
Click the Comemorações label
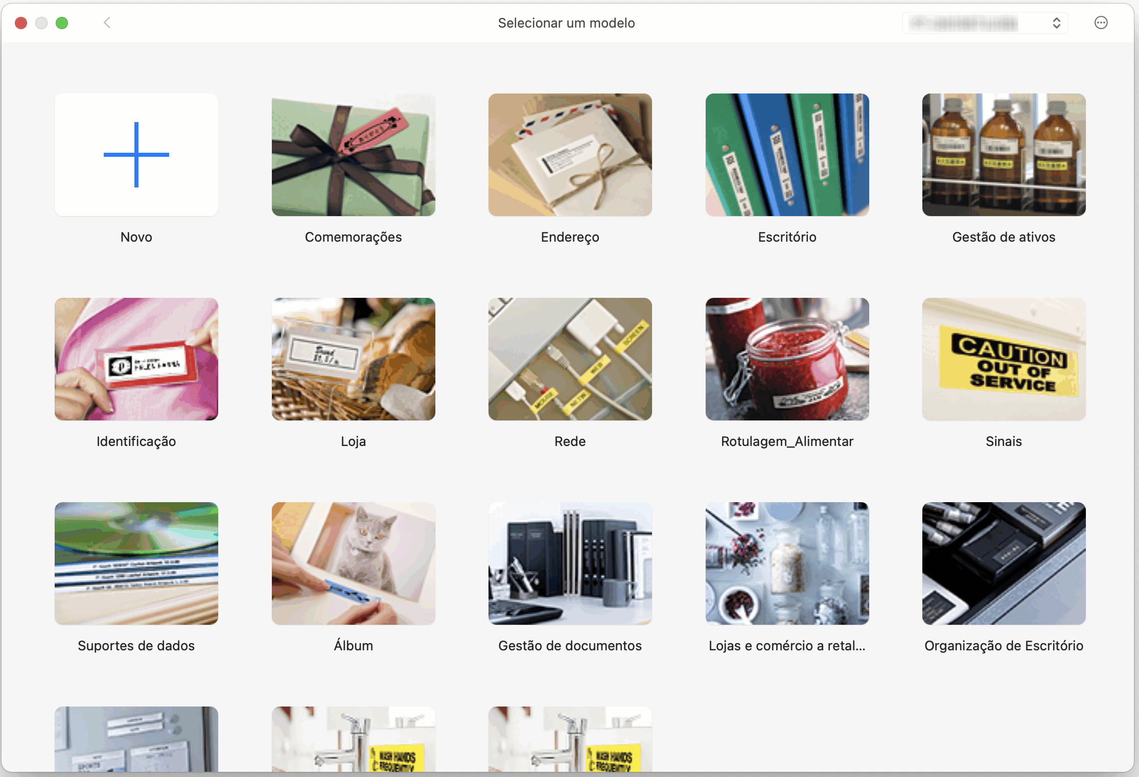[354, 238]
